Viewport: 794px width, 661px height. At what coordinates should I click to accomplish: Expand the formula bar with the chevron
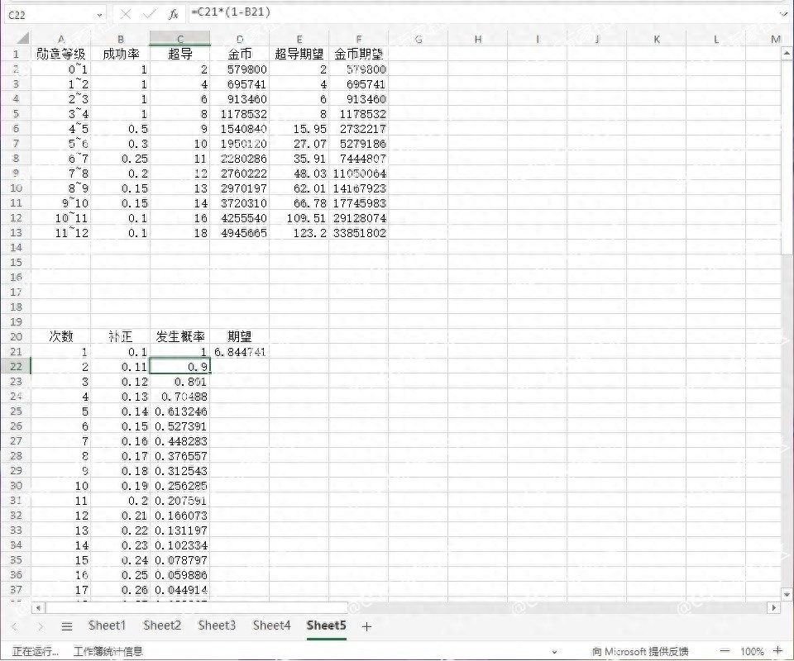point(784,14)
